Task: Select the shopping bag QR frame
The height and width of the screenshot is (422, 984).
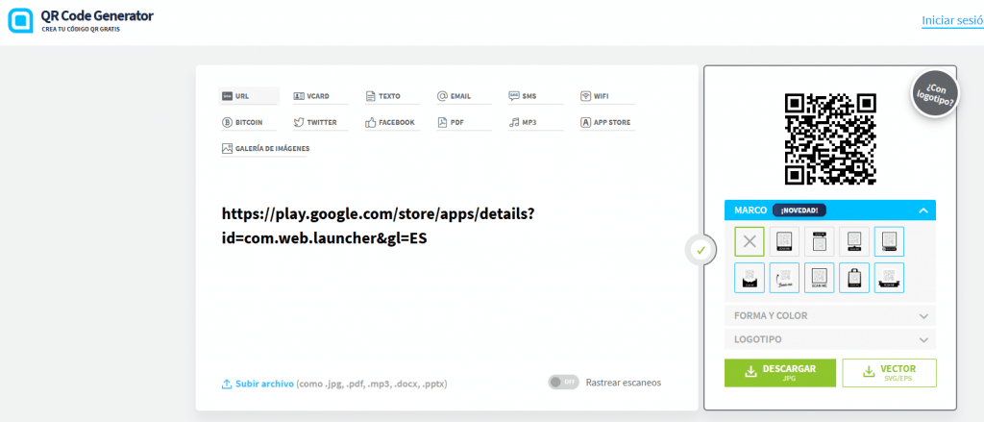Action: (x=854, y=278)
